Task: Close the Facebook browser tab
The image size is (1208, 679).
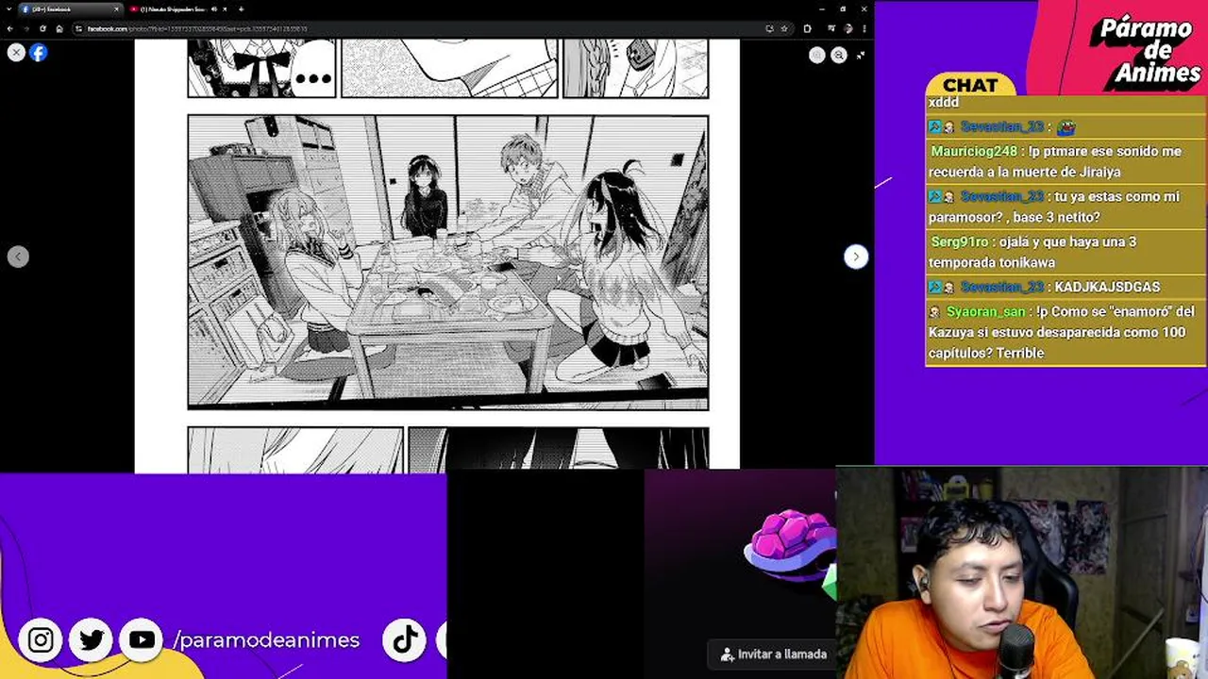Action: 116,9
